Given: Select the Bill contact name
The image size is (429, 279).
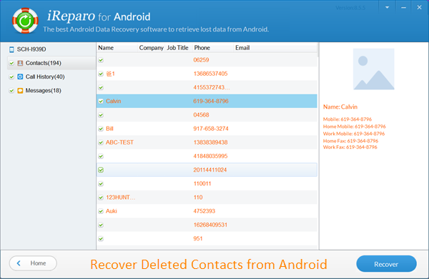Looking at the screenshot, I should coord(109,129).
